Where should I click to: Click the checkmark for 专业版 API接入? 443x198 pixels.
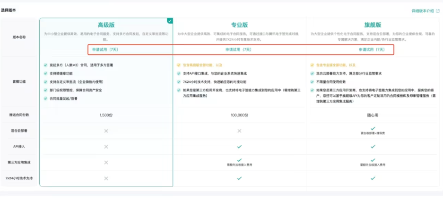(239, 147)
